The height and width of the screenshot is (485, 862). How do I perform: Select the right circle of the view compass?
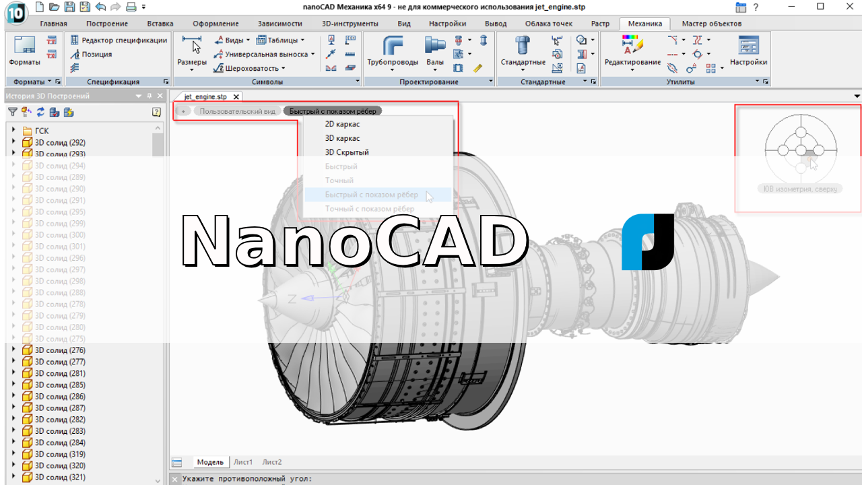(x=818, y=150)
